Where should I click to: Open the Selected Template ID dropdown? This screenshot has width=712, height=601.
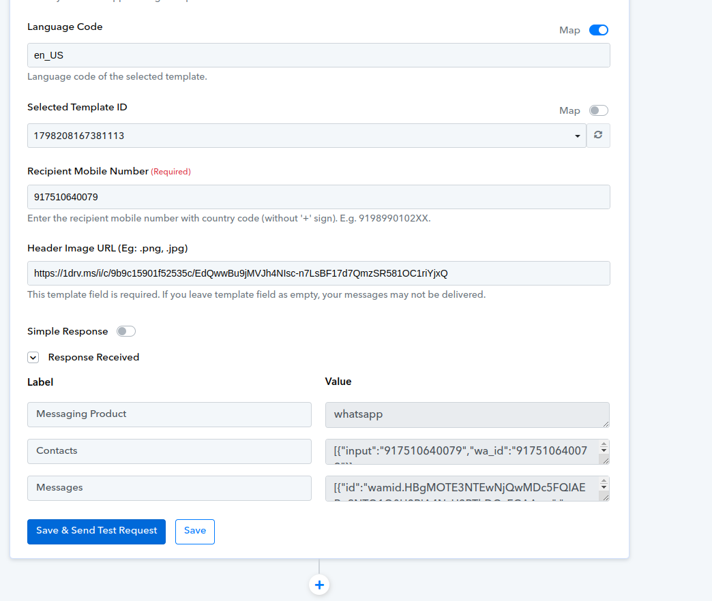307,136
